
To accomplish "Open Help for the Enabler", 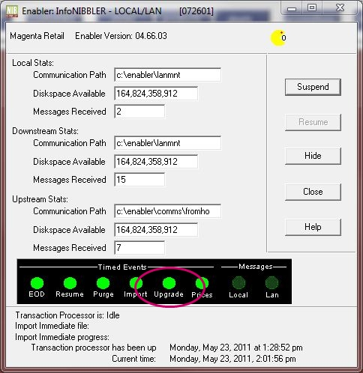I will tap(313, 227).
